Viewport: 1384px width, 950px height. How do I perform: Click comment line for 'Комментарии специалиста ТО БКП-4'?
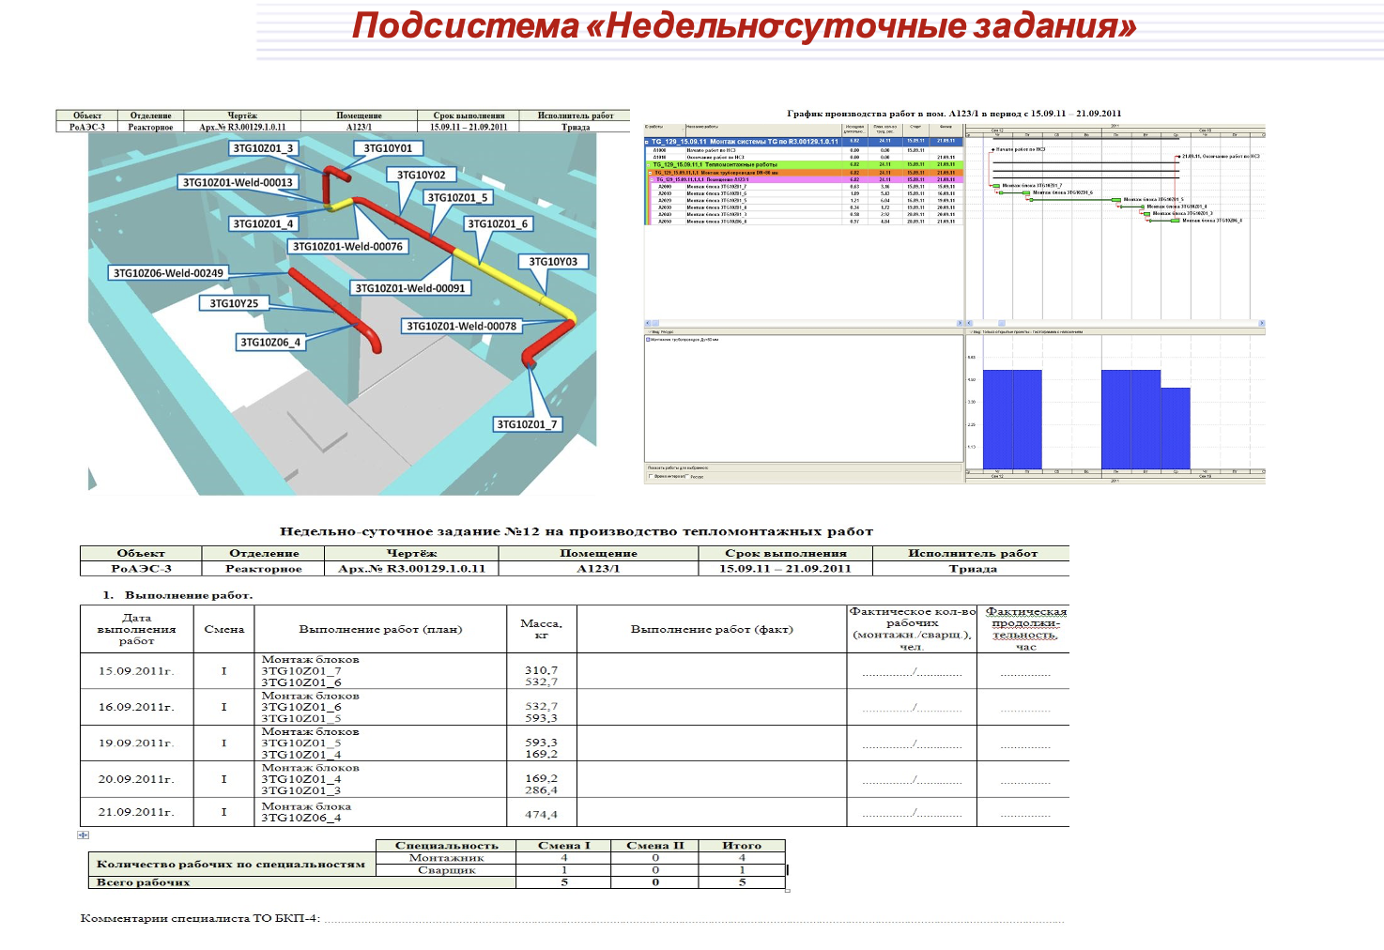click(x=695, y=920)
